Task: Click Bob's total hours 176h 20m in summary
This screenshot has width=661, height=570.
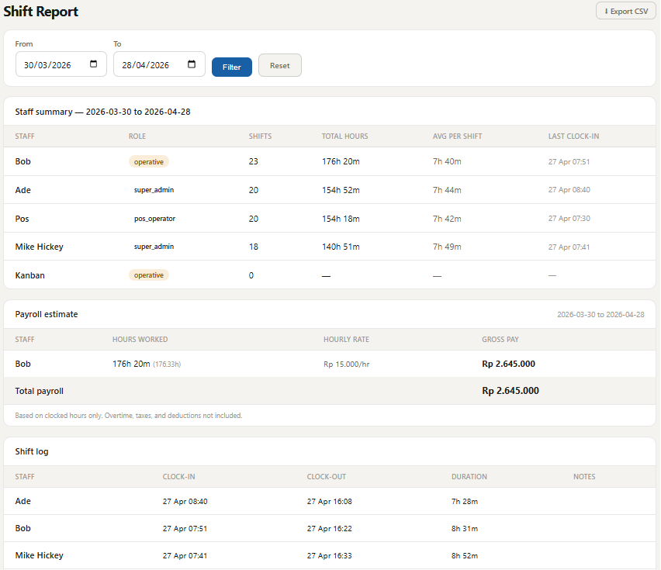Action: [x=341, y=161]
